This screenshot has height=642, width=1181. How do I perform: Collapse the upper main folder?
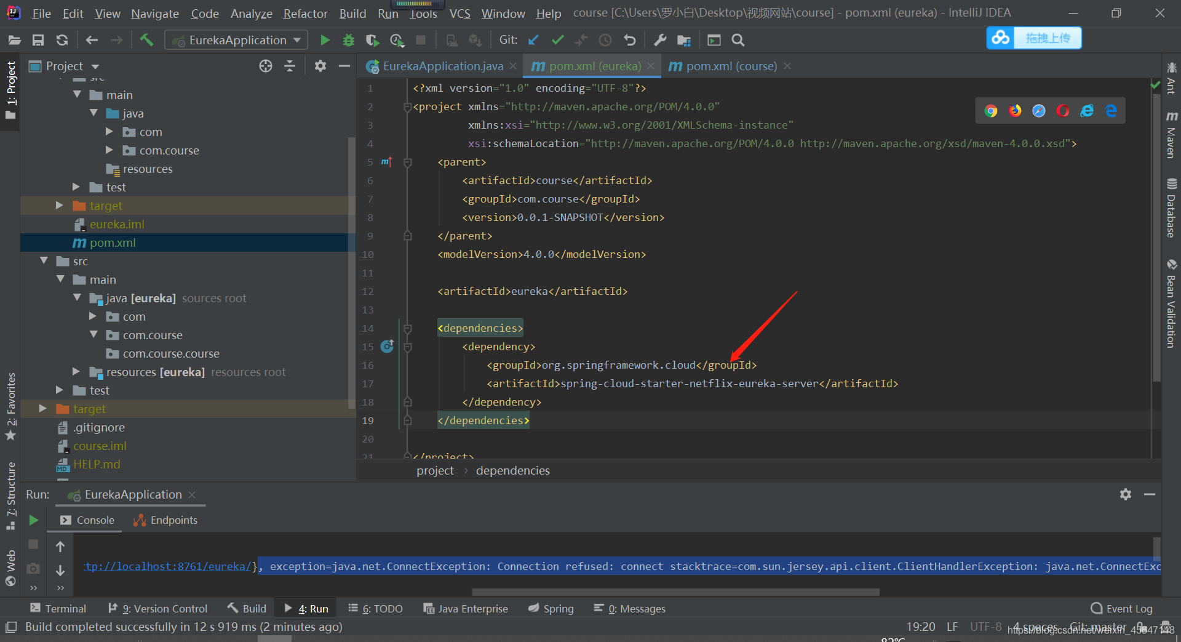coord(78,95)
